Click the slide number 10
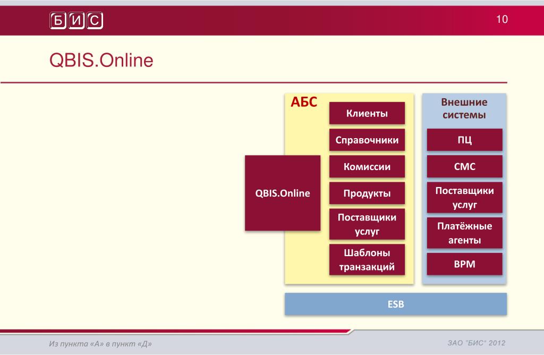Image resolution: width=544 pixels, height=355 pixels. point(502,19)
